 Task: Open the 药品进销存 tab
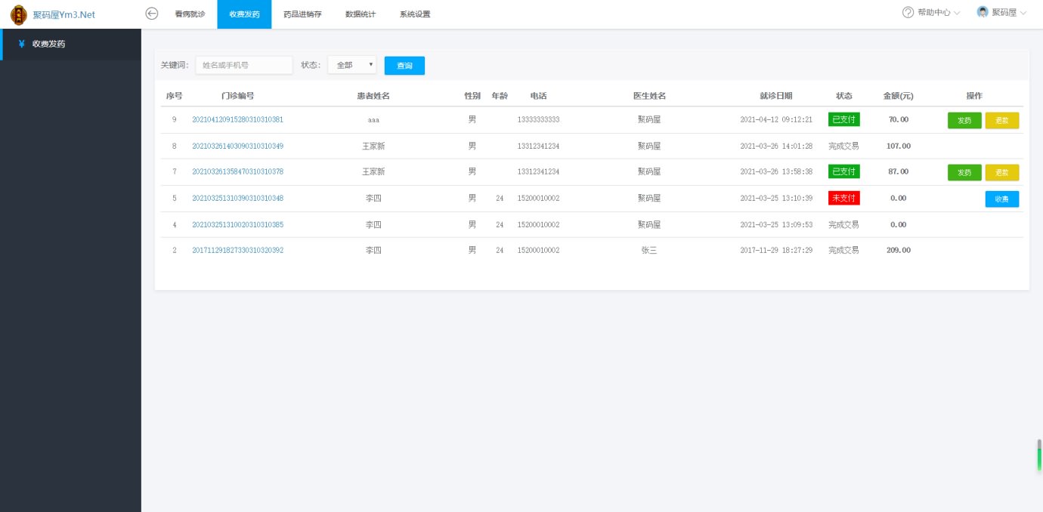click(x=297, y=14)
